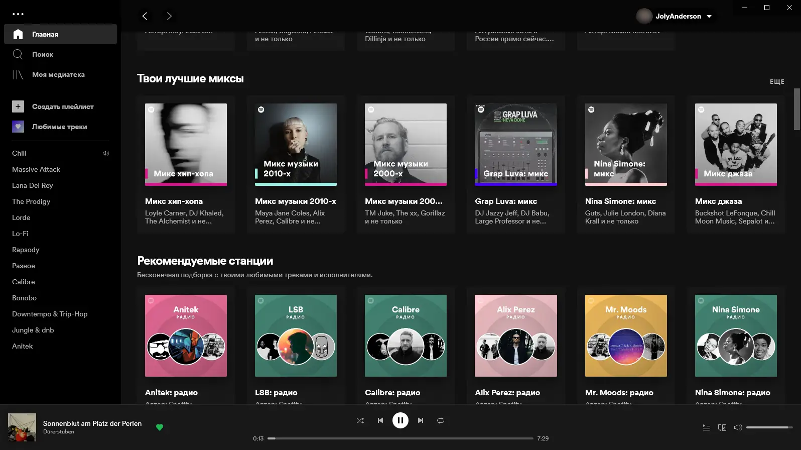Open the three-dots app menu
This screenshot has height=450, width=801.
[x=18, y=14]
